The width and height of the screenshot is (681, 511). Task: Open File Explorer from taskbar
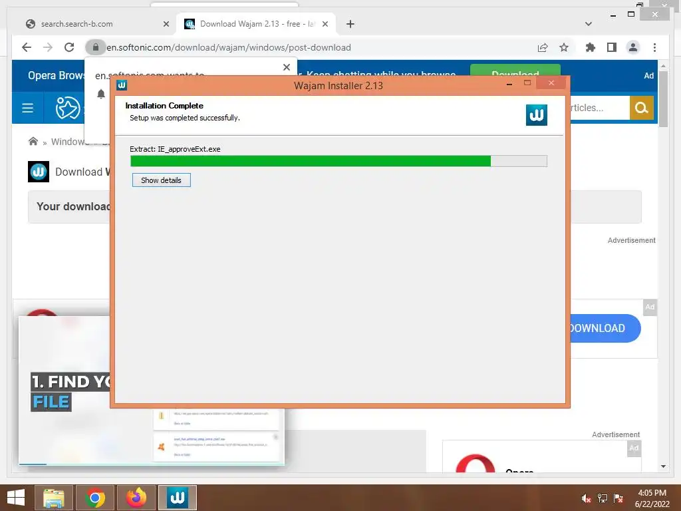tap(53, 498)
